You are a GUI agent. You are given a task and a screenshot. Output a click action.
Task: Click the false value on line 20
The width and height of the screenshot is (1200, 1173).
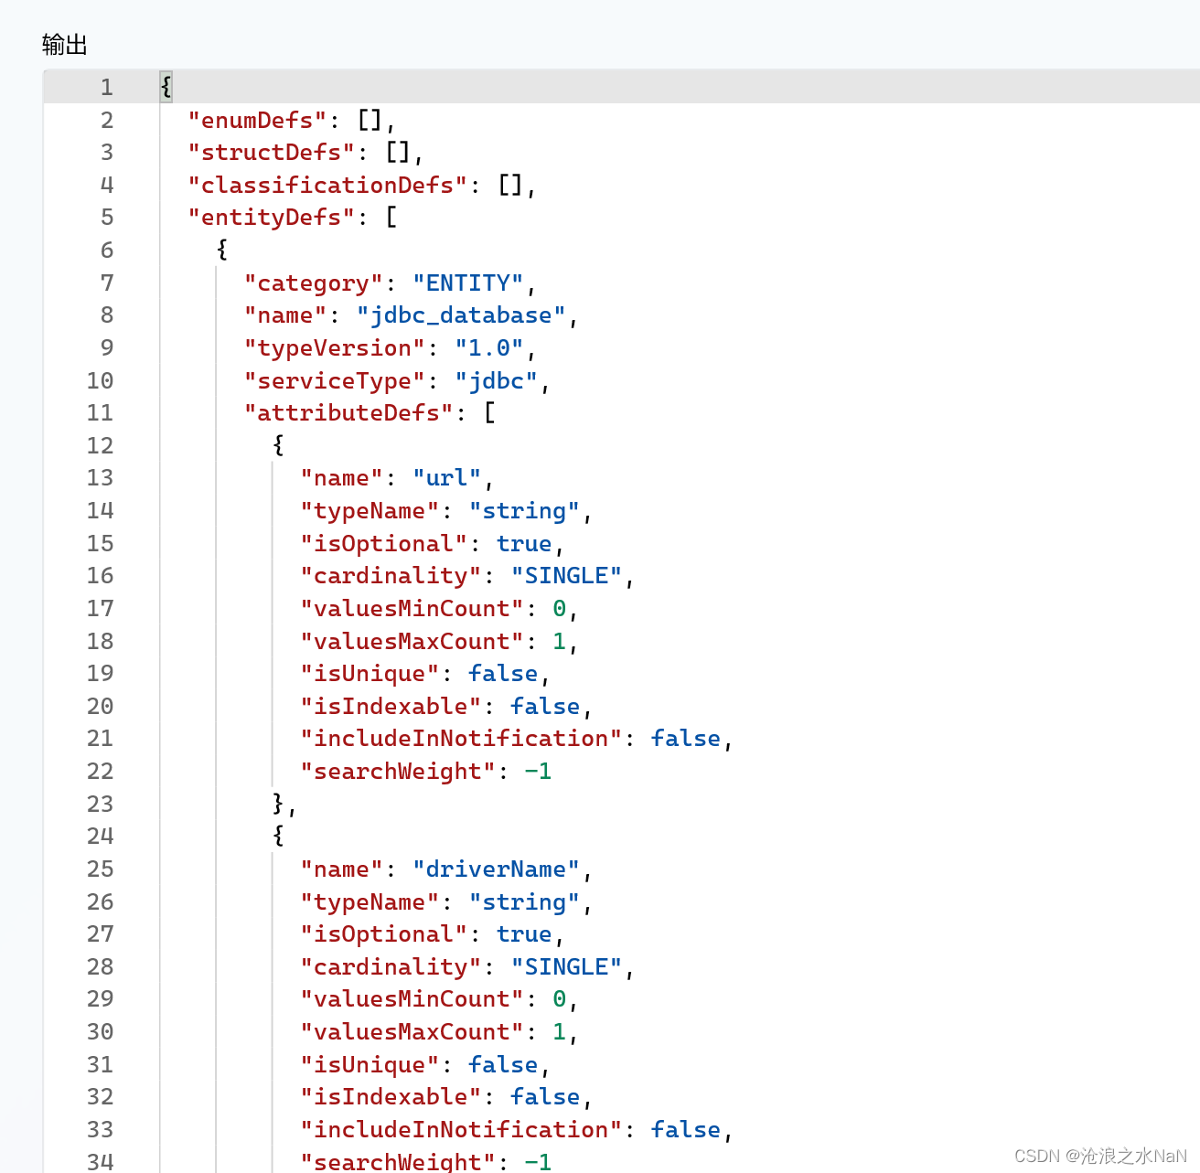[x=545, y=706]
